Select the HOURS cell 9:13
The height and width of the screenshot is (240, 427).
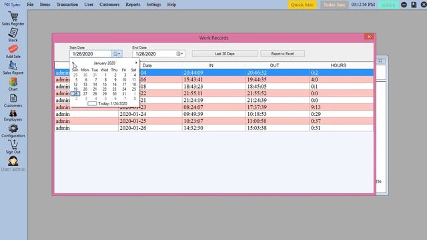tap(342, 107)
